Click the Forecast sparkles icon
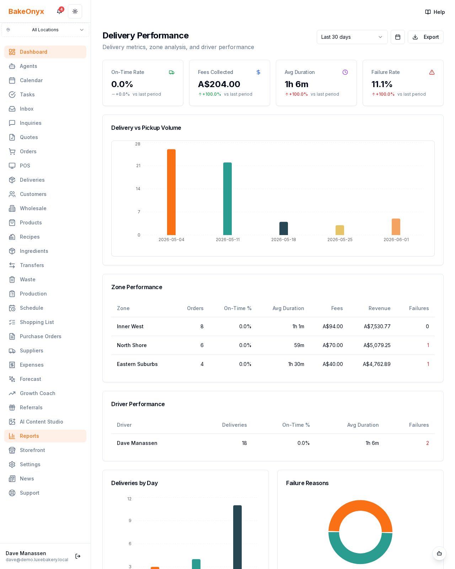The height and width of the screenshot is (569, 455). (x=12, y=379)
